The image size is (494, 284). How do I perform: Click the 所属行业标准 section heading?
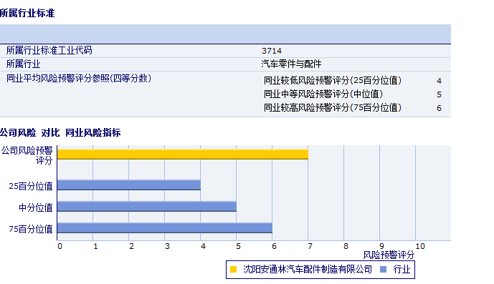(27, 13)
